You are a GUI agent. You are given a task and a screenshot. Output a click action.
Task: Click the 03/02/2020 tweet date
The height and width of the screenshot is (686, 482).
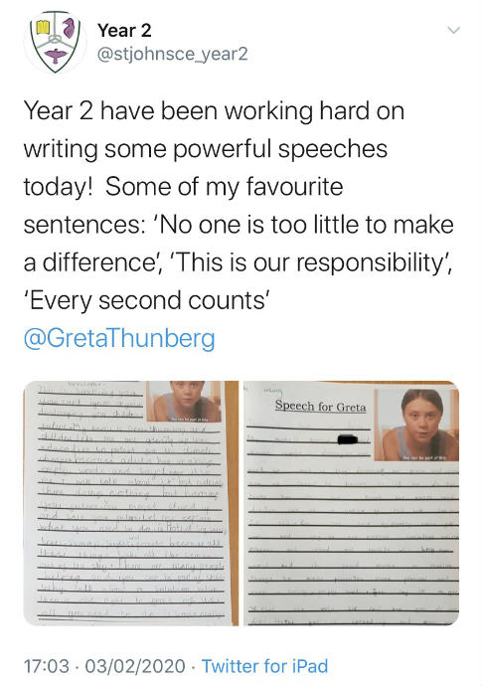(x=135, y=666)
